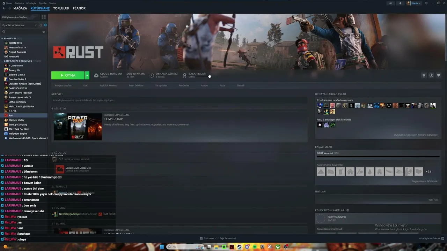Open Rust game settings gear
This screenshot has width=447, height=251.
424,75
